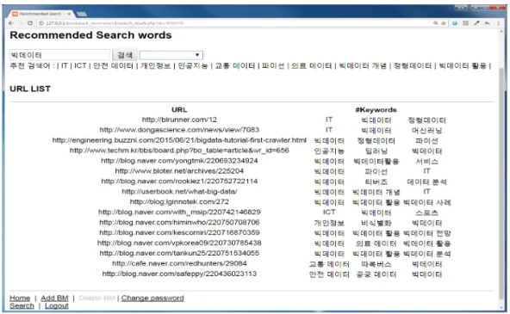The height and width of the screenshot is (314, 510).
Task: Open the blog.naver.com/rookiez1 URL
Action: point(179,182)
